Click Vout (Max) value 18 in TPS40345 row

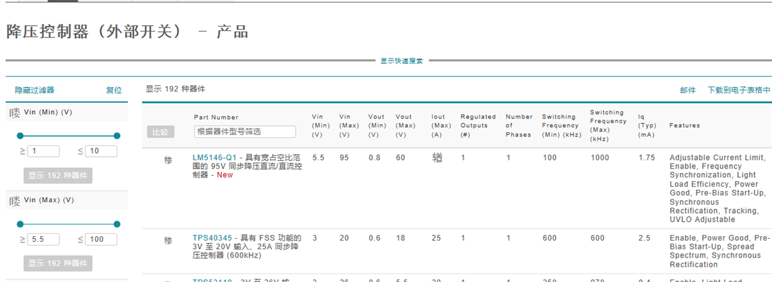pyautogui.click(x=400, y=238)
